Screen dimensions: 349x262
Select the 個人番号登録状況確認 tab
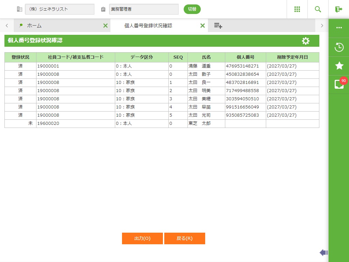point(148,26)
